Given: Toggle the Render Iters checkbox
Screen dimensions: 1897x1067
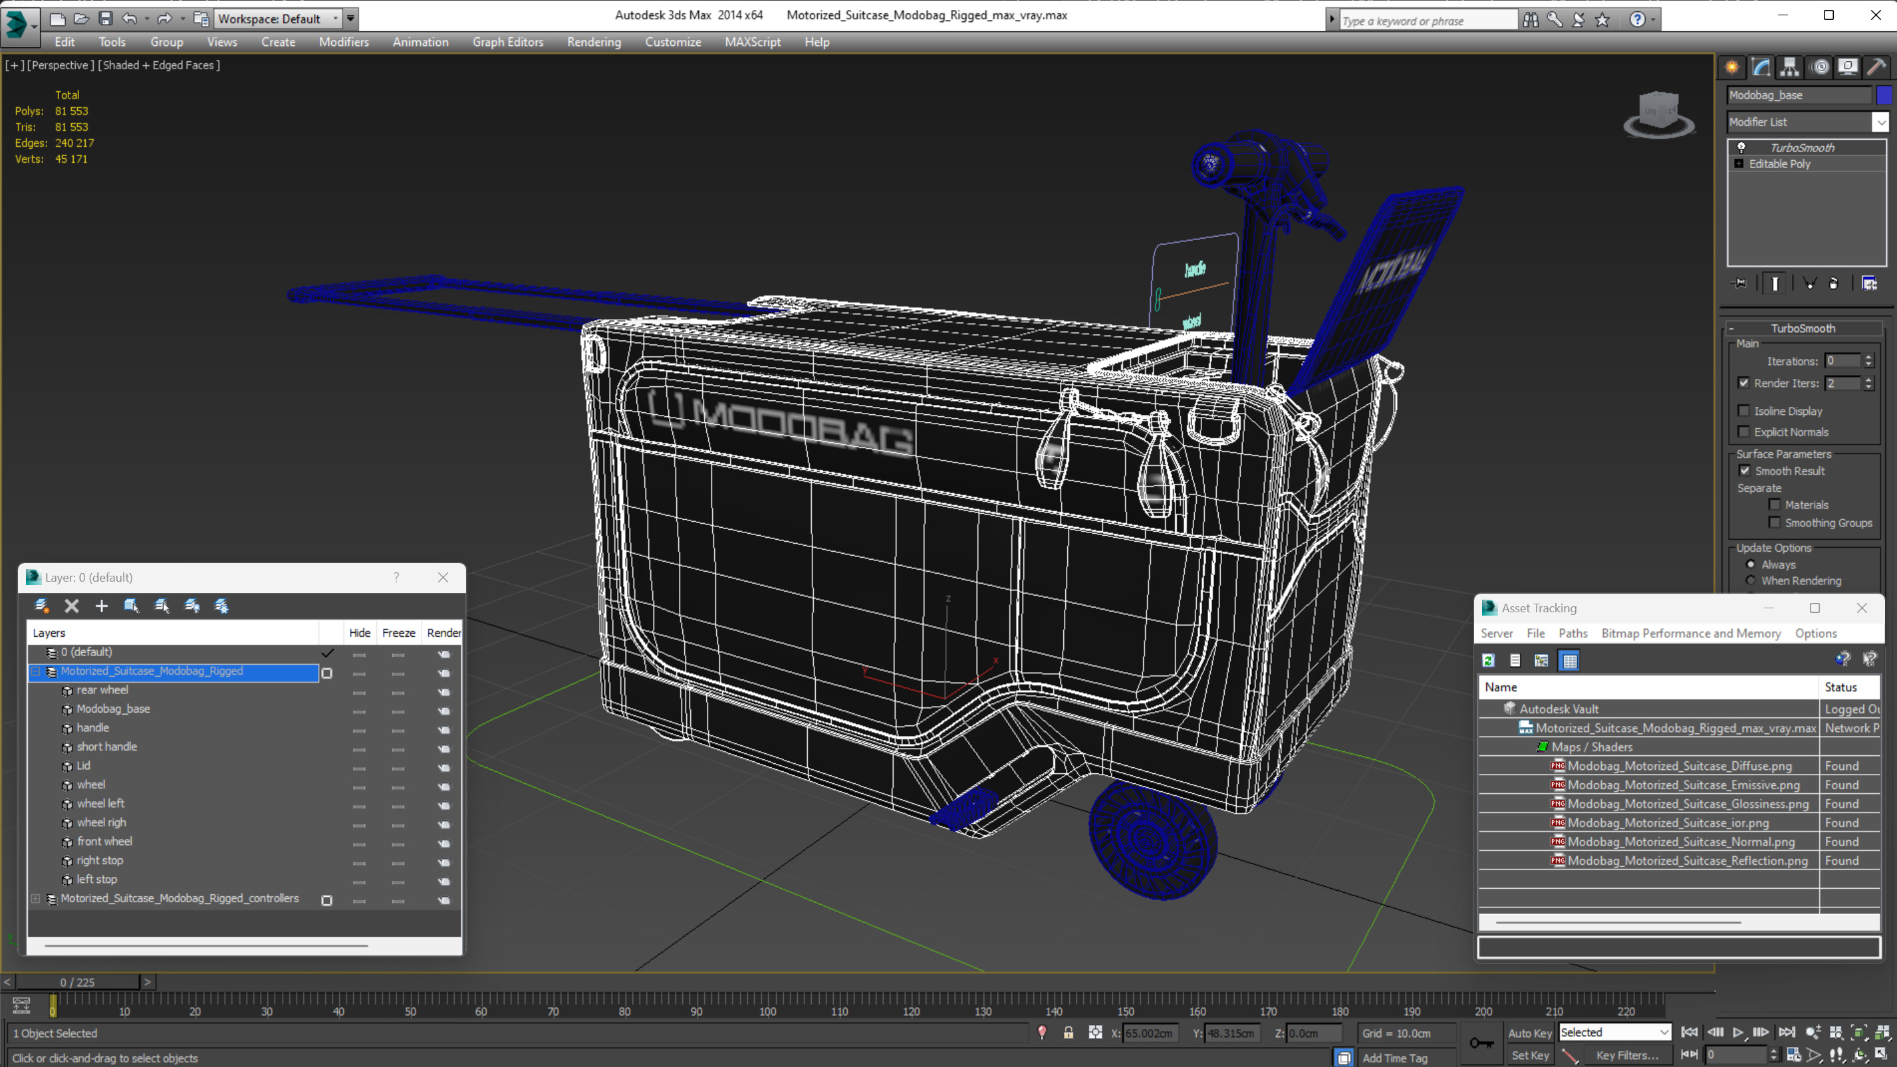Looking at the screenshot, I should 1743,383.
